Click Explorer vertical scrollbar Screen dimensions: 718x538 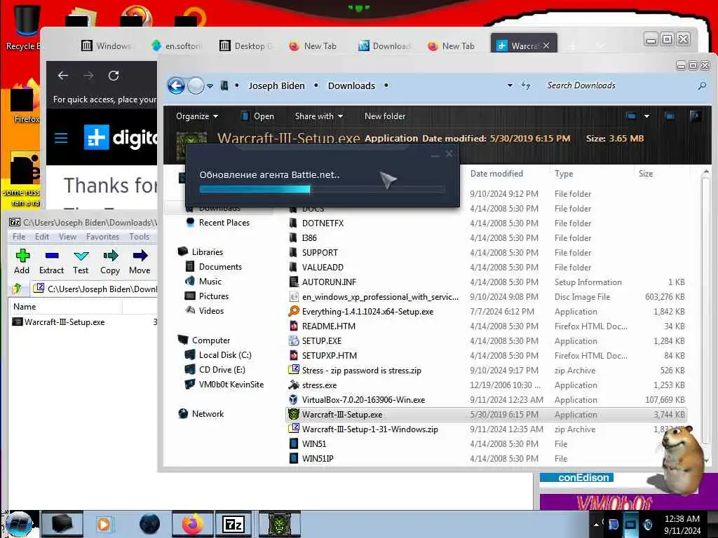705,316
